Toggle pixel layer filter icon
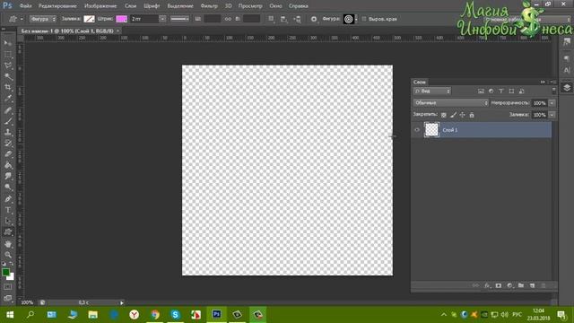This screenshot has height=323, width=574. (x=481, y=92)
